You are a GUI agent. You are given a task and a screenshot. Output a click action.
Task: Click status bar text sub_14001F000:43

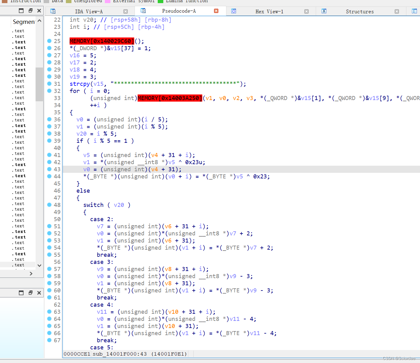[120, 354]
